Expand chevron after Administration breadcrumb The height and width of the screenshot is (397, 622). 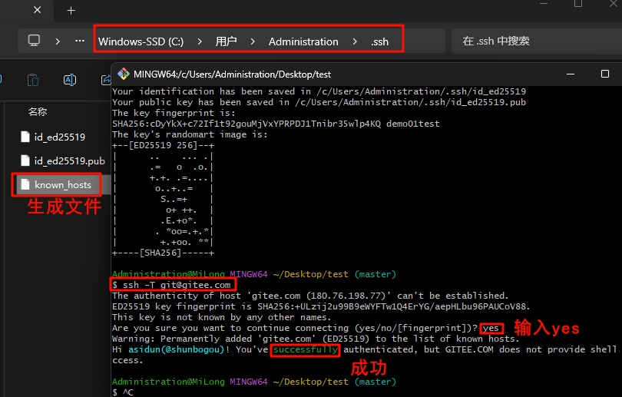(355, 41)
